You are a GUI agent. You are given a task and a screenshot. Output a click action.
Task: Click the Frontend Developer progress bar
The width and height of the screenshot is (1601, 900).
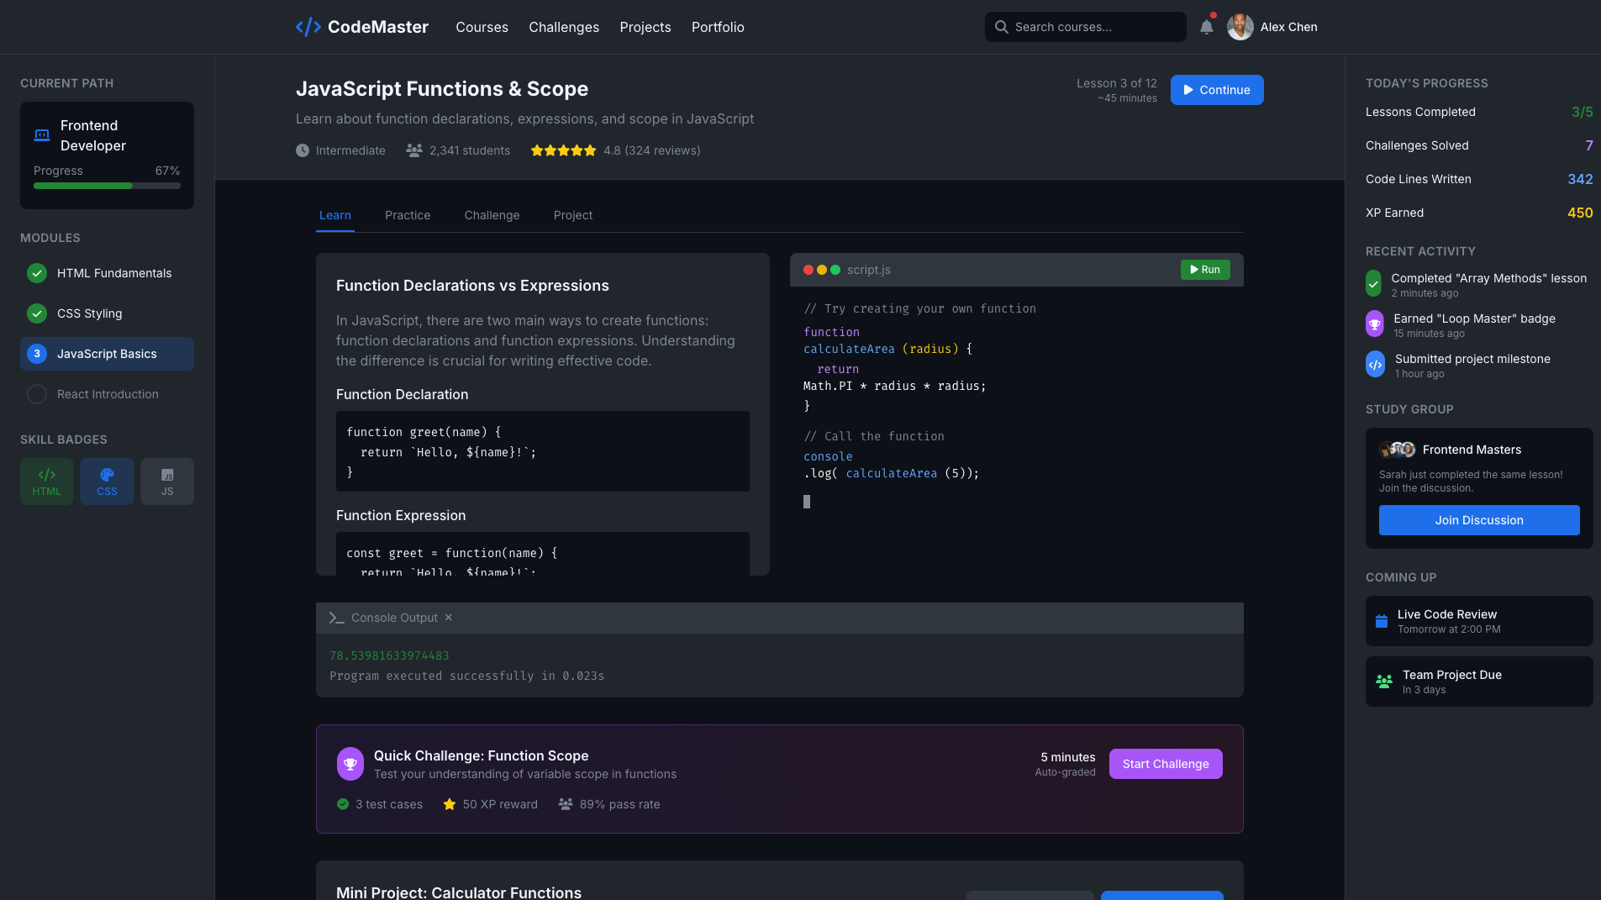pos(107,185)
